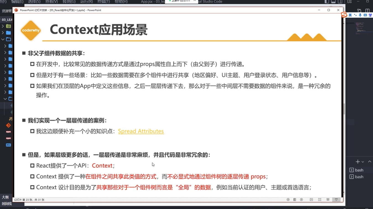Select the pen annotation tool in slideshow toolbar
This screenshot has height=209, width=373.
294,199
